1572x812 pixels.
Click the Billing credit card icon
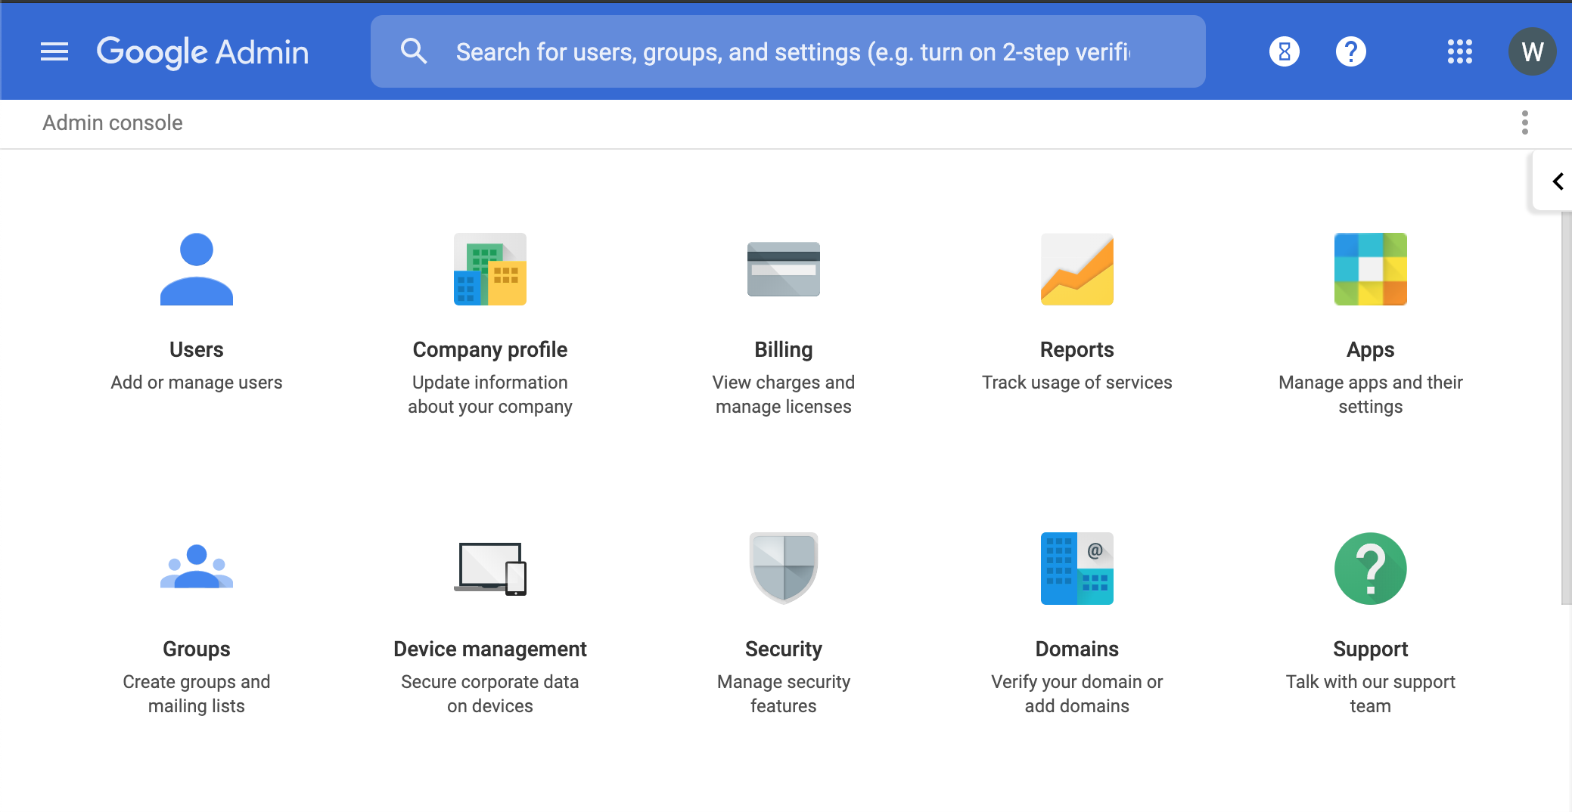(784, 269)
